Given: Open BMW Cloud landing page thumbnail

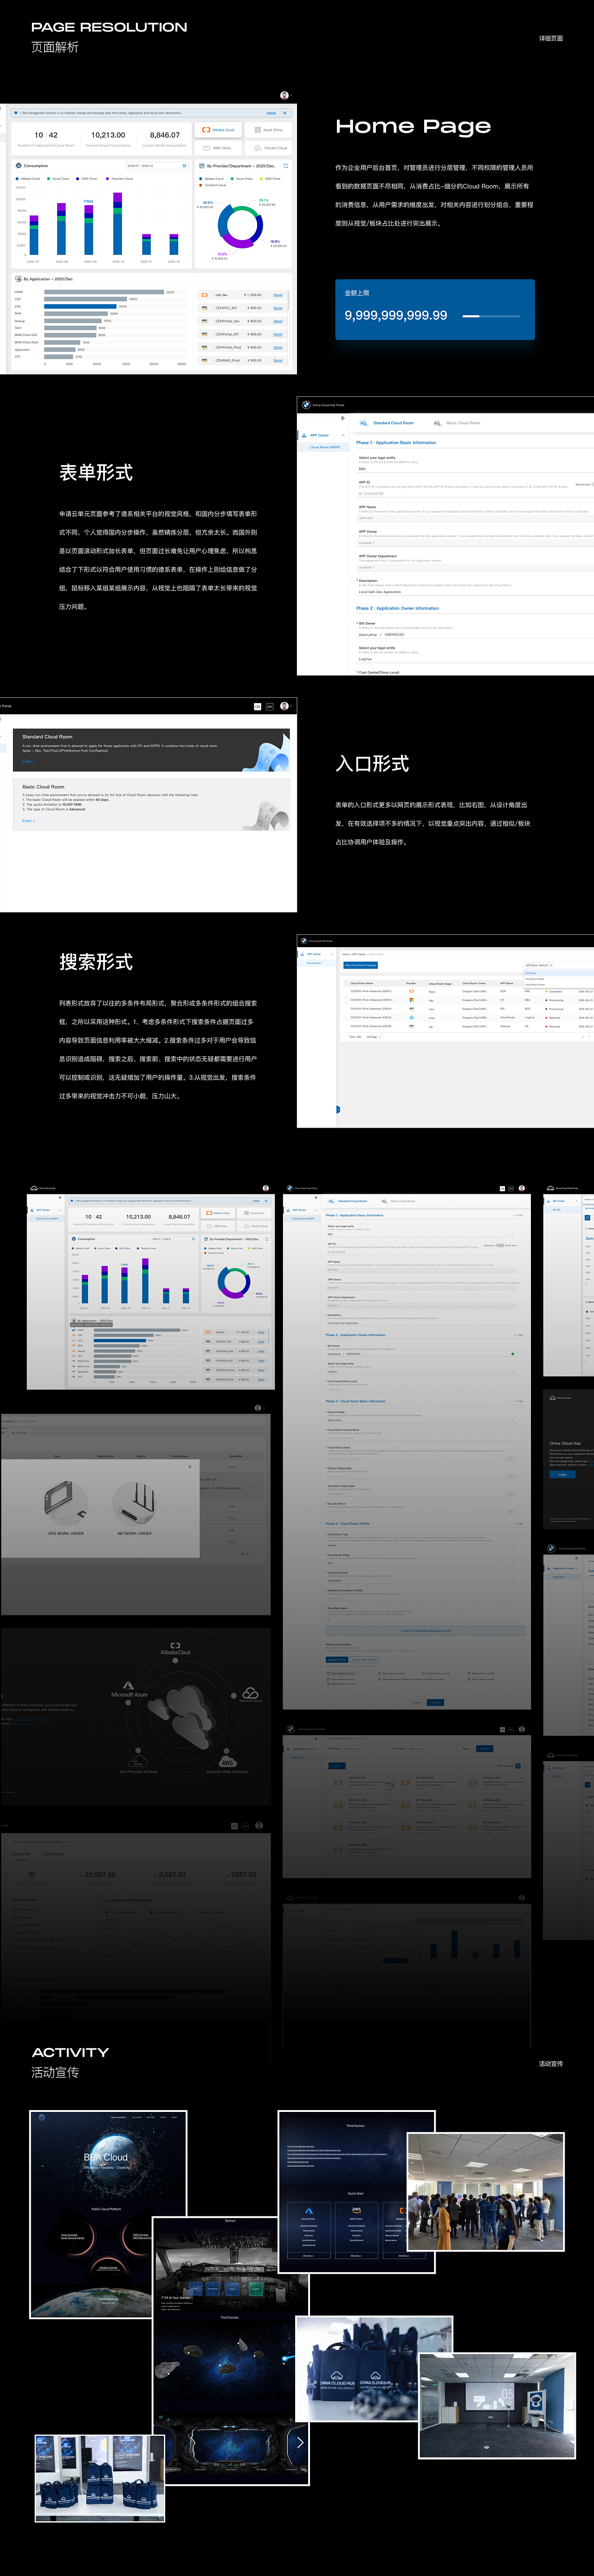Looking at the screenshot, I should tap(108, 2214).
